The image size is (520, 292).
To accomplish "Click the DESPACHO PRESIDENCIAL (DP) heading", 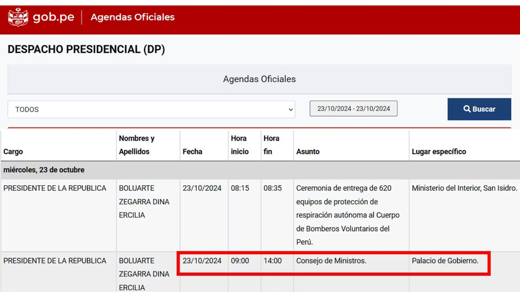I will [86, 49].
